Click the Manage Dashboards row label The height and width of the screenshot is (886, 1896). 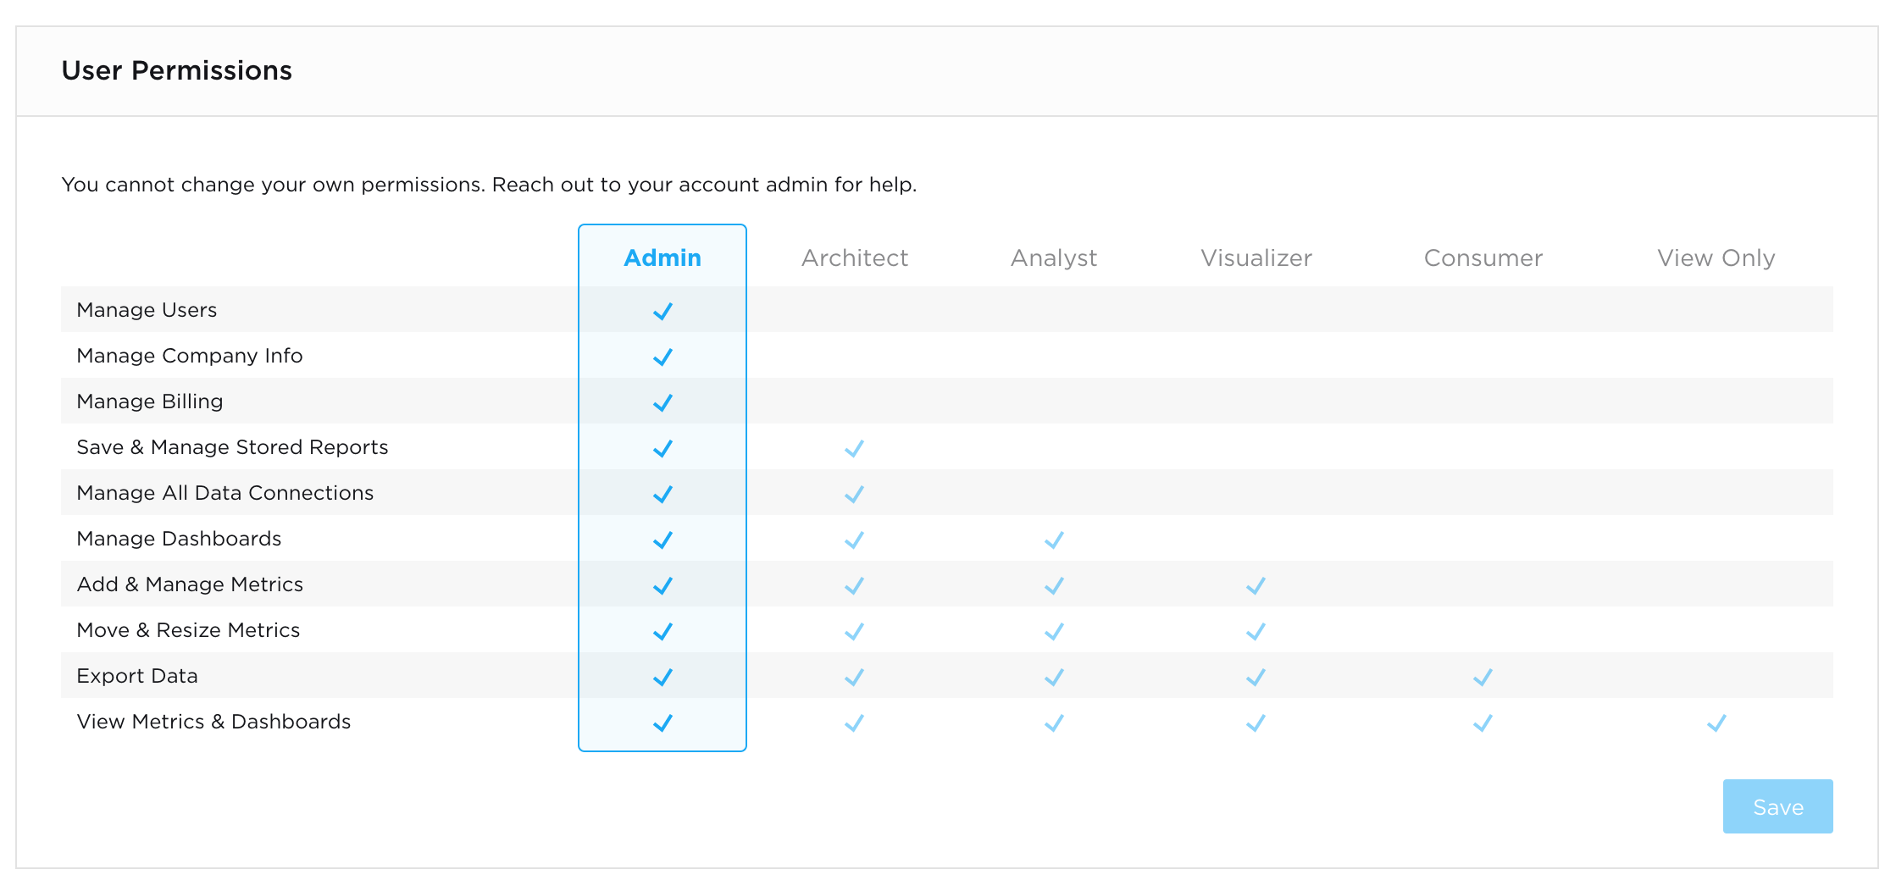(179, 539)
